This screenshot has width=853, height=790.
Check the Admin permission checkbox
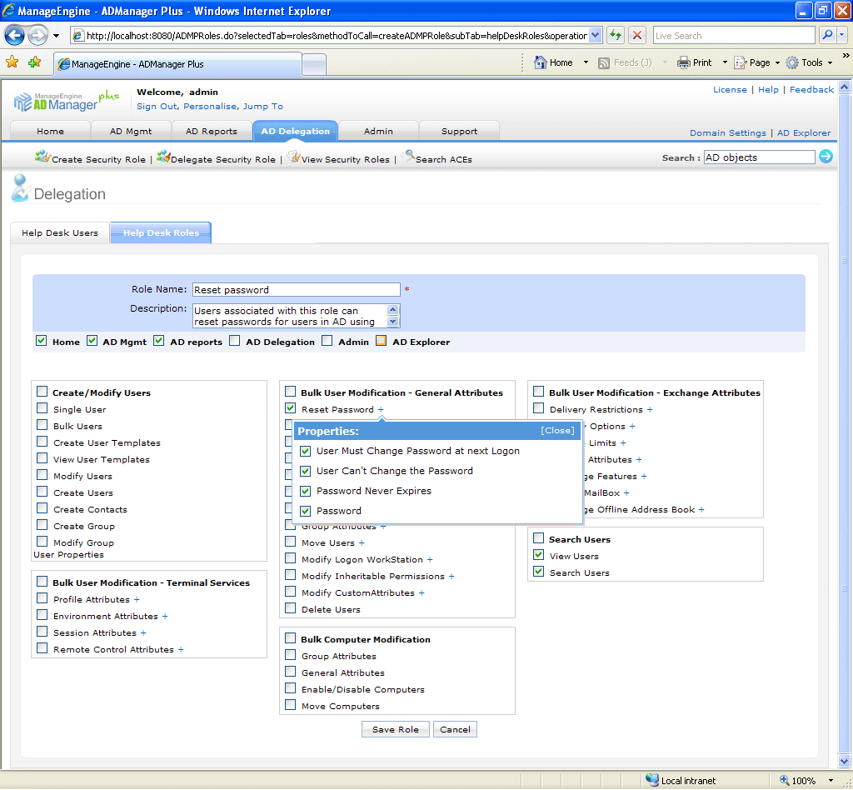tap(327, 341)
